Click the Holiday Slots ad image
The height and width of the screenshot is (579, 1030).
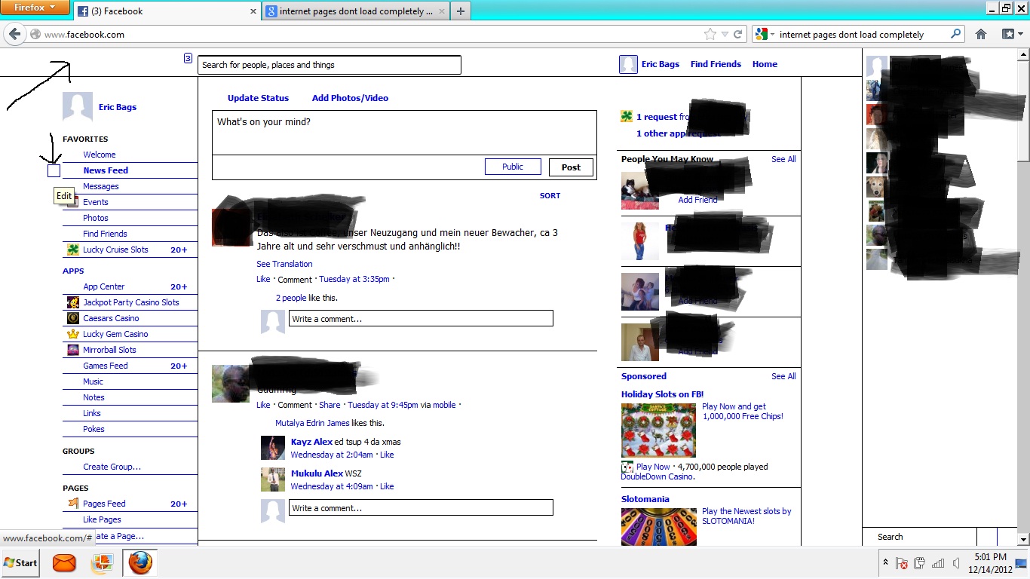(x=658, y=430)
